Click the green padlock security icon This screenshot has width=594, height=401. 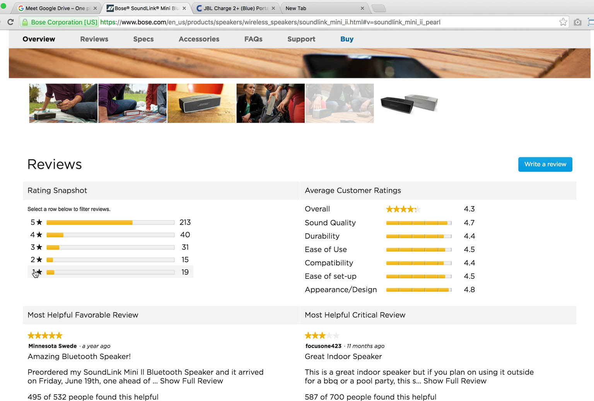25,22
